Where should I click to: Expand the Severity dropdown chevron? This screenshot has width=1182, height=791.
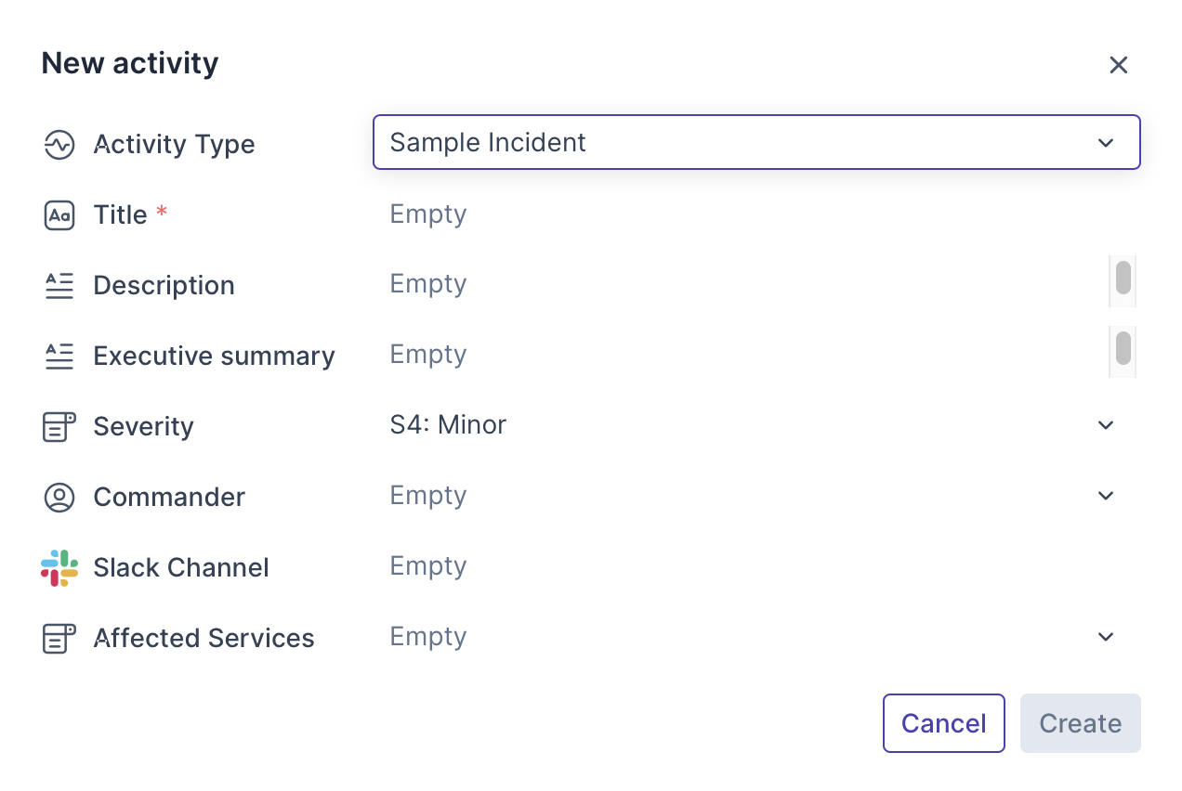tap(1105, 425)
